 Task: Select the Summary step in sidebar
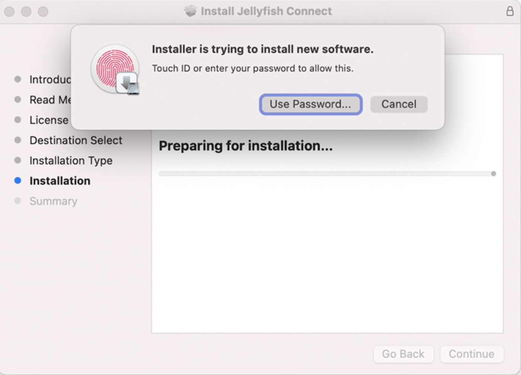(x=53, y=201)
